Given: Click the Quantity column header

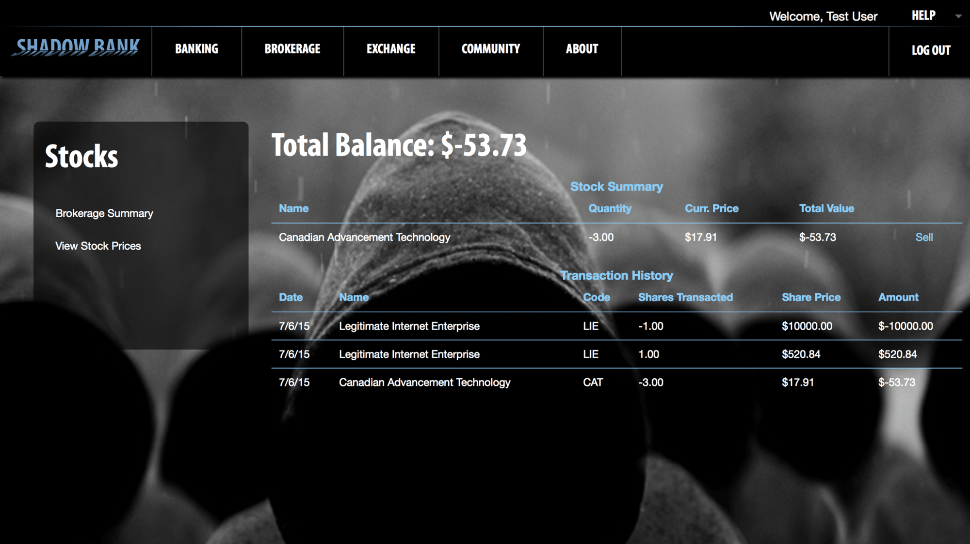Looking at the screenshot, I should 610,208.
